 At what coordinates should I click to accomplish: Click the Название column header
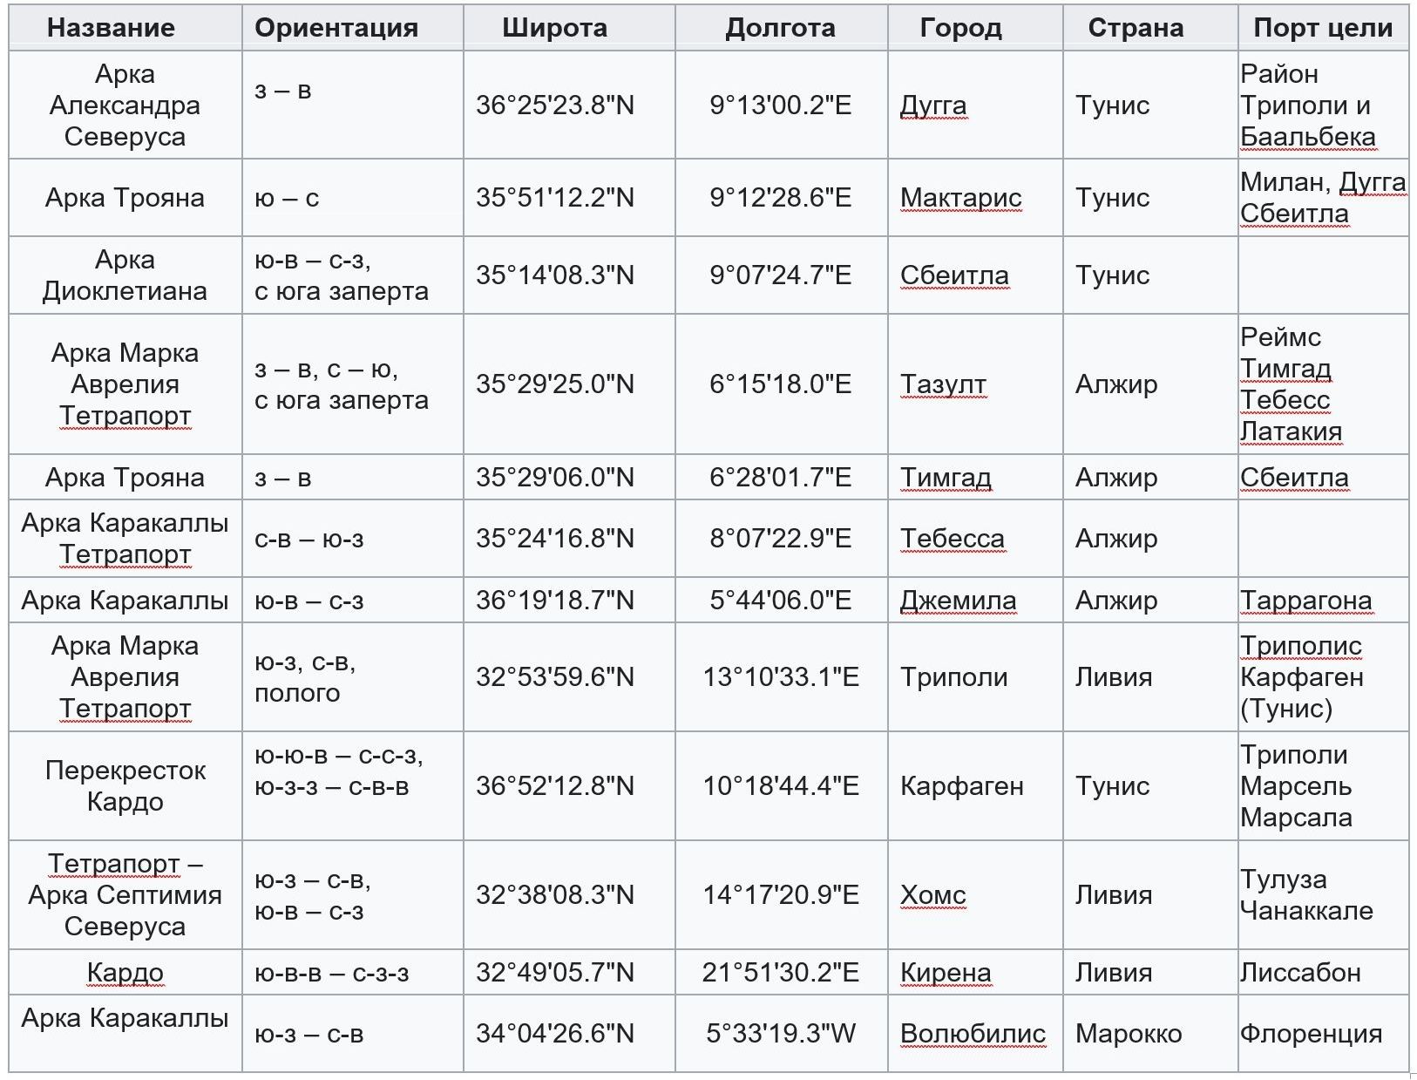pos(111,28)
